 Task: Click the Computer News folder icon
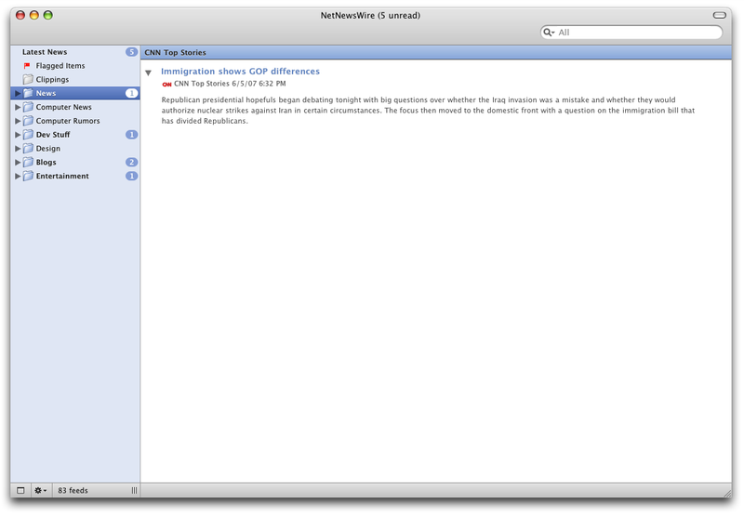(x=29, y=107)
